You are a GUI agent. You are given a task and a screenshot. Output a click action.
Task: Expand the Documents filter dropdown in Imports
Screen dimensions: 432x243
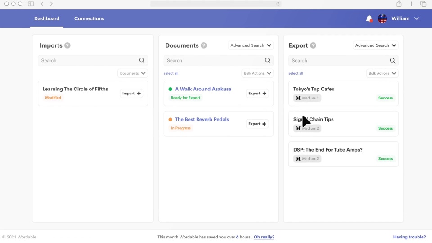coord(133,73)
